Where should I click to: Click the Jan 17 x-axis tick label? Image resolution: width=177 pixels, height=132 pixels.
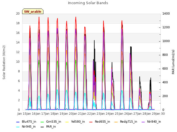coord(40,114)
